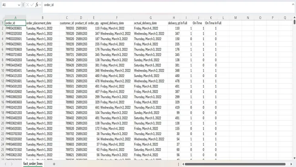296x167 pixels.
Task: Click the vertical scrollbar down arrow
Action: pyautogui.click(x=295, y=158)
